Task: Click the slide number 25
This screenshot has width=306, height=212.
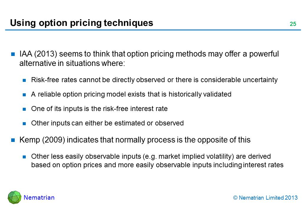Action: coord(293,24)
